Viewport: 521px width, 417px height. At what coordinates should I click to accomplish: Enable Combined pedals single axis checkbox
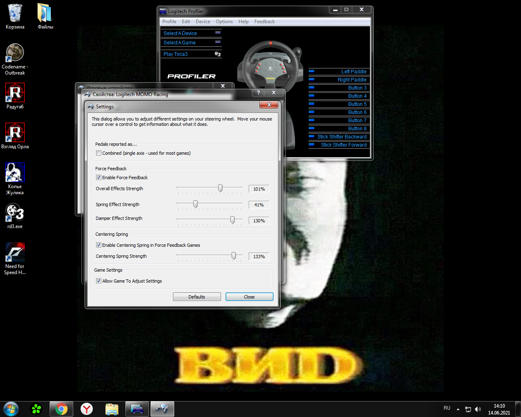(99, 153)
